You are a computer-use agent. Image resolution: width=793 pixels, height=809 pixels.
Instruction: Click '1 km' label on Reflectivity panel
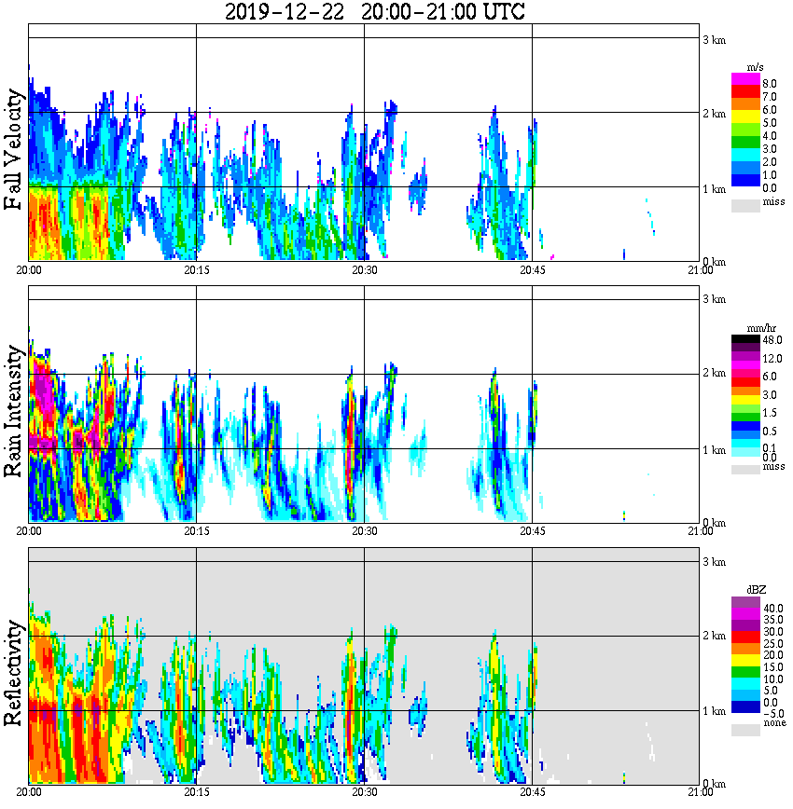(714, 711)
